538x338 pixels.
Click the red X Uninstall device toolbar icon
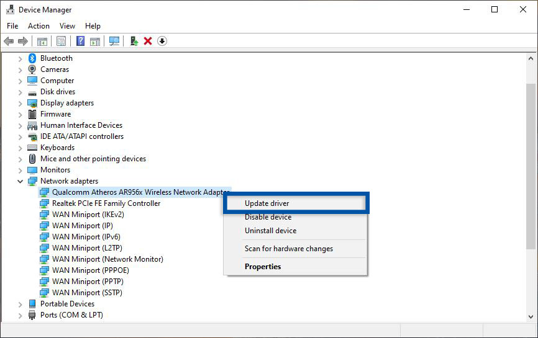point(148,41)
